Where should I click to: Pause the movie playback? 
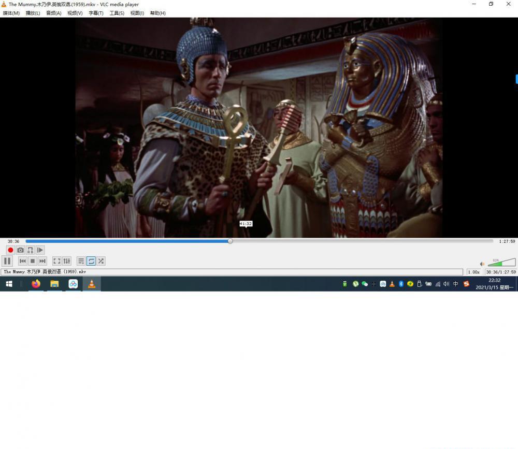click(7, 261)
